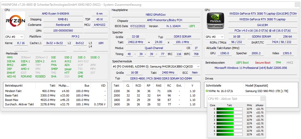Click the red Secure Boot label
Viewport: 301px width, 139px height.
click(263, 63)
